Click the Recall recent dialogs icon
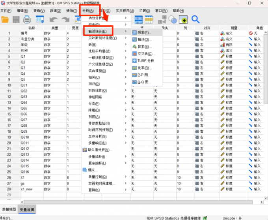268x220 pixels. [40, 19]
